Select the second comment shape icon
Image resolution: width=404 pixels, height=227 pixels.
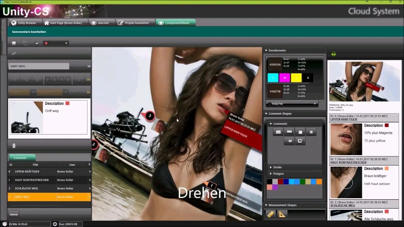tap(289, 132)
